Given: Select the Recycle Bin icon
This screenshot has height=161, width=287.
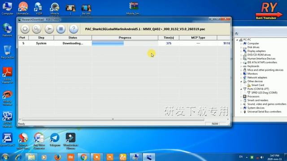Looking at the screenshot, I should click(x=7, y=52).
